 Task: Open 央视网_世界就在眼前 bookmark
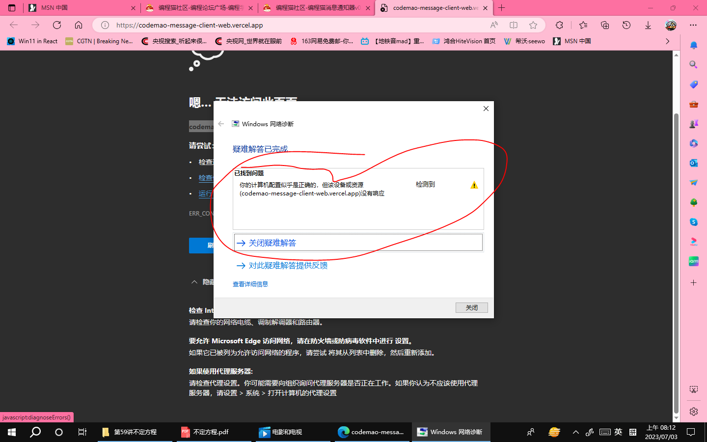(x=248, y=41)
